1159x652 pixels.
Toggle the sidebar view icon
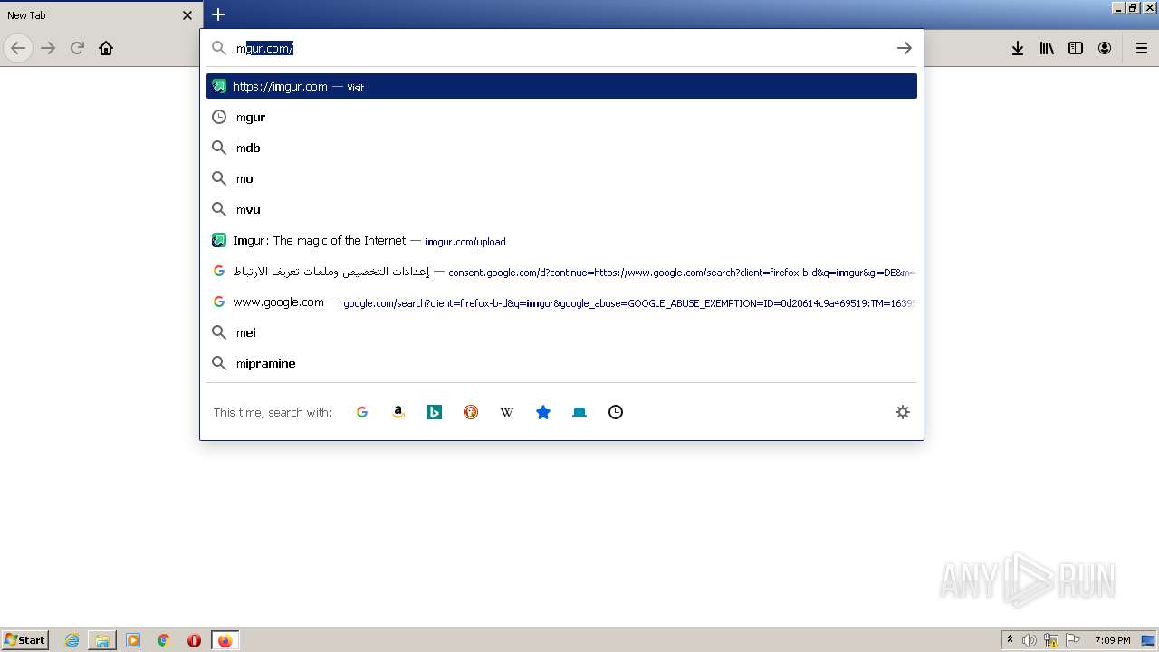click(1076, 48)
